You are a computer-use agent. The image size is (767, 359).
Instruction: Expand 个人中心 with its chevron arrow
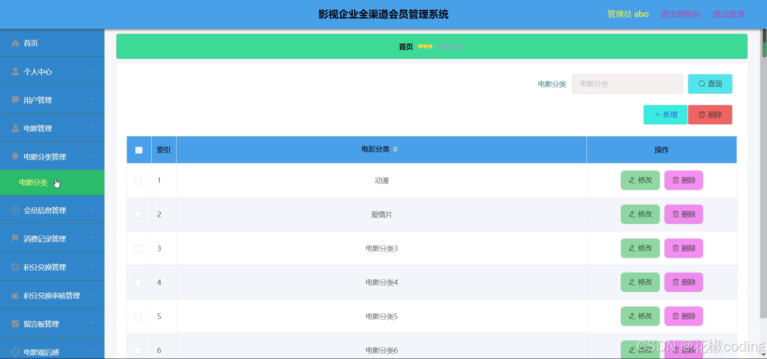[91, 70]
